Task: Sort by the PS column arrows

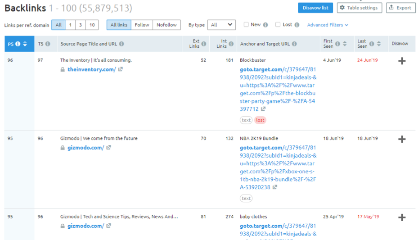Action: [x=25, y=44]
